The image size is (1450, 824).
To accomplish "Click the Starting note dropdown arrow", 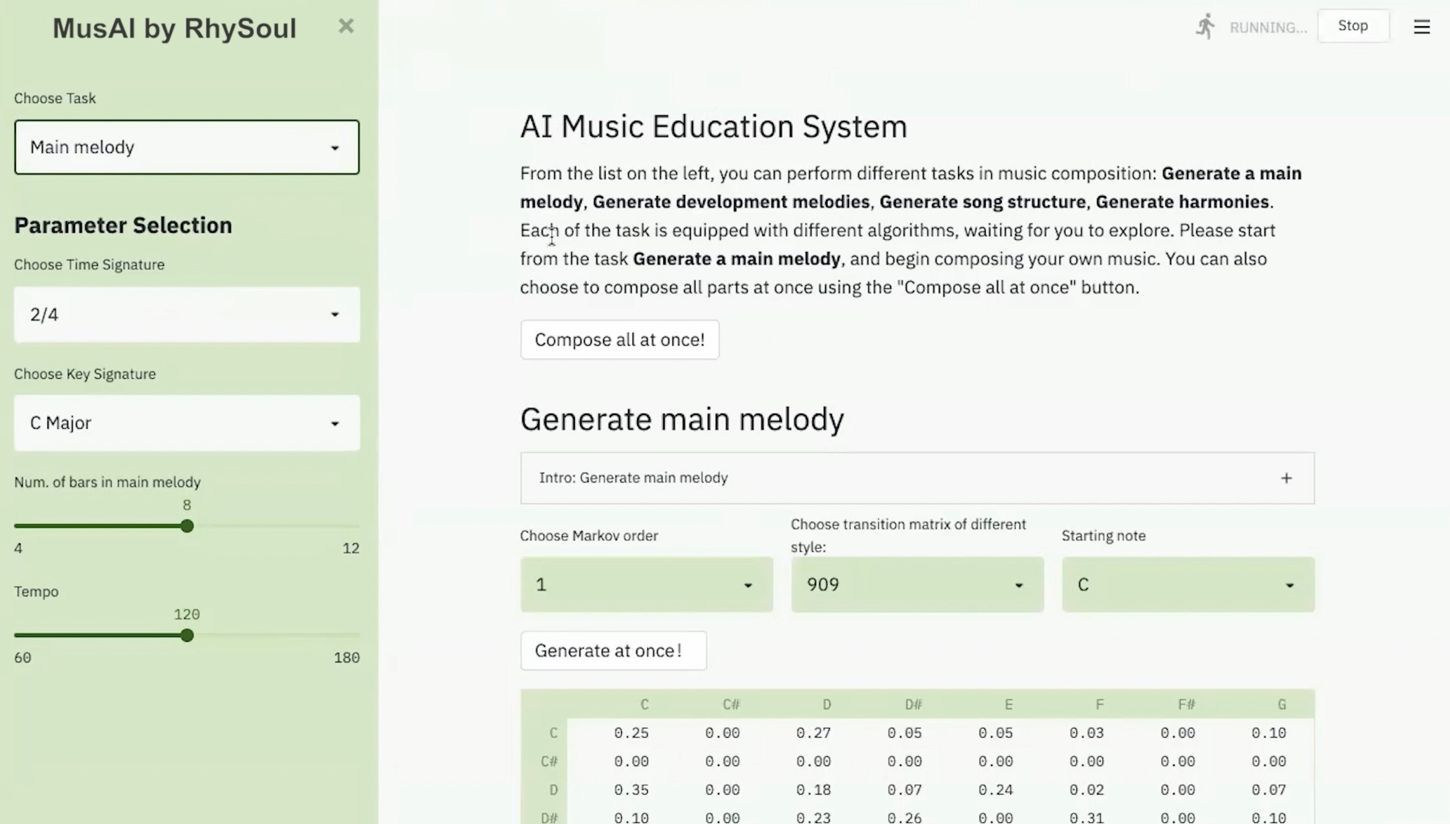I will coord(1289,585).
